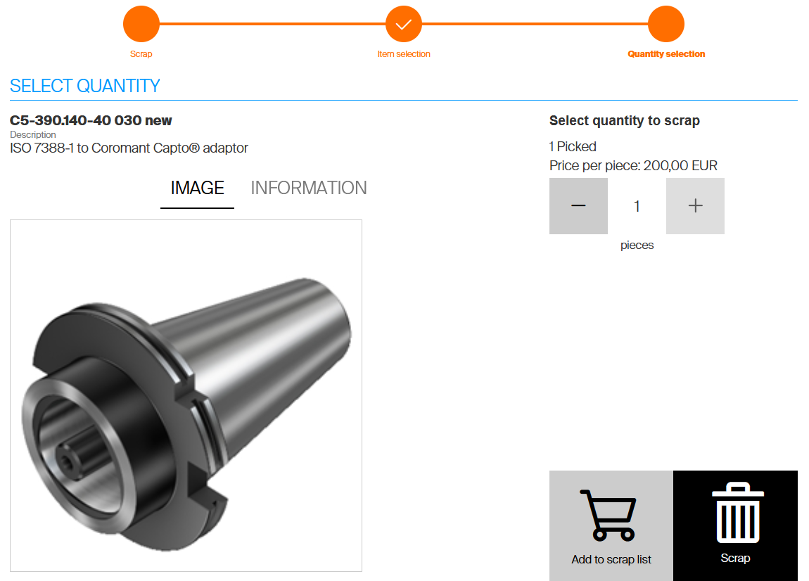Viewport: 809px width, 581px height.
Task: Switch to the INFORMATION tab
Action: click(309, 188)
